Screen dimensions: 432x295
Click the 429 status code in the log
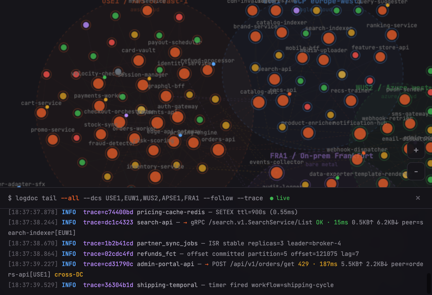[x=303, y=264]
